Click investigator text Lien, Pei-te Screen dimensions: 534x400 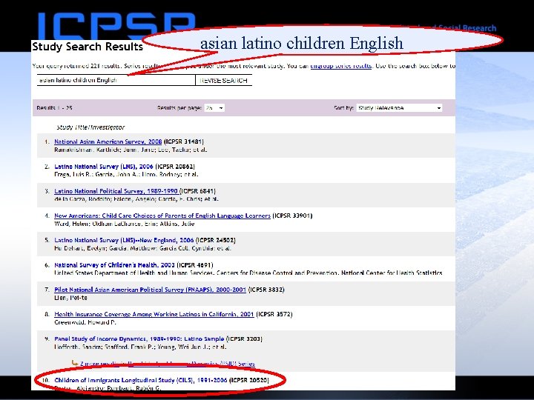tap(71, 298)
